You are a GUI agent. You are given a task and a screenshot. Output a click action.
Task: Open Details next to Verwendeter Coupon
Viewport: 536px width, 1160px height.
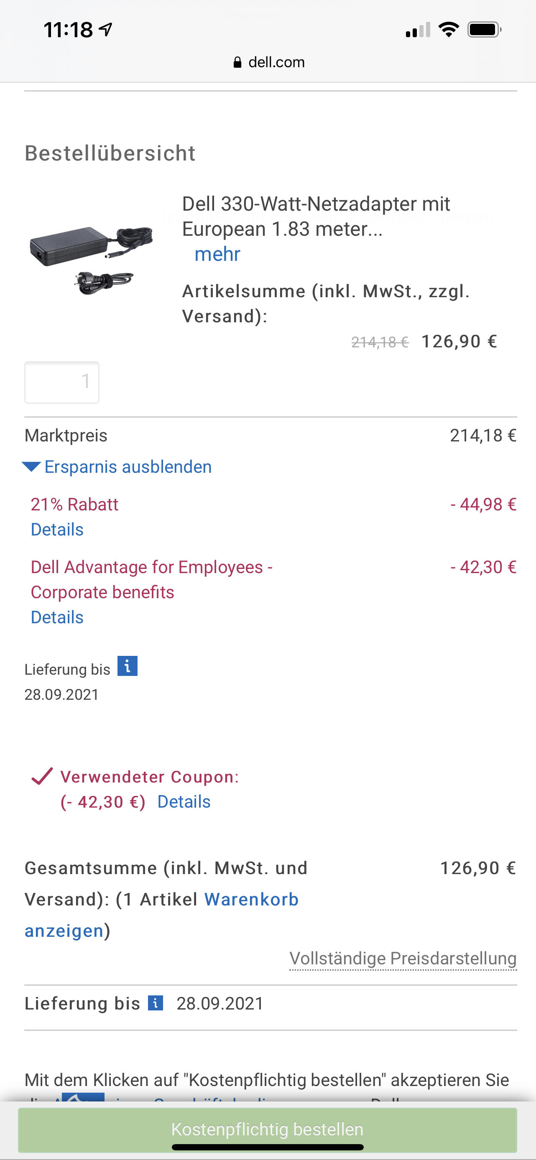pyautogui.click(x=184, y=802)
